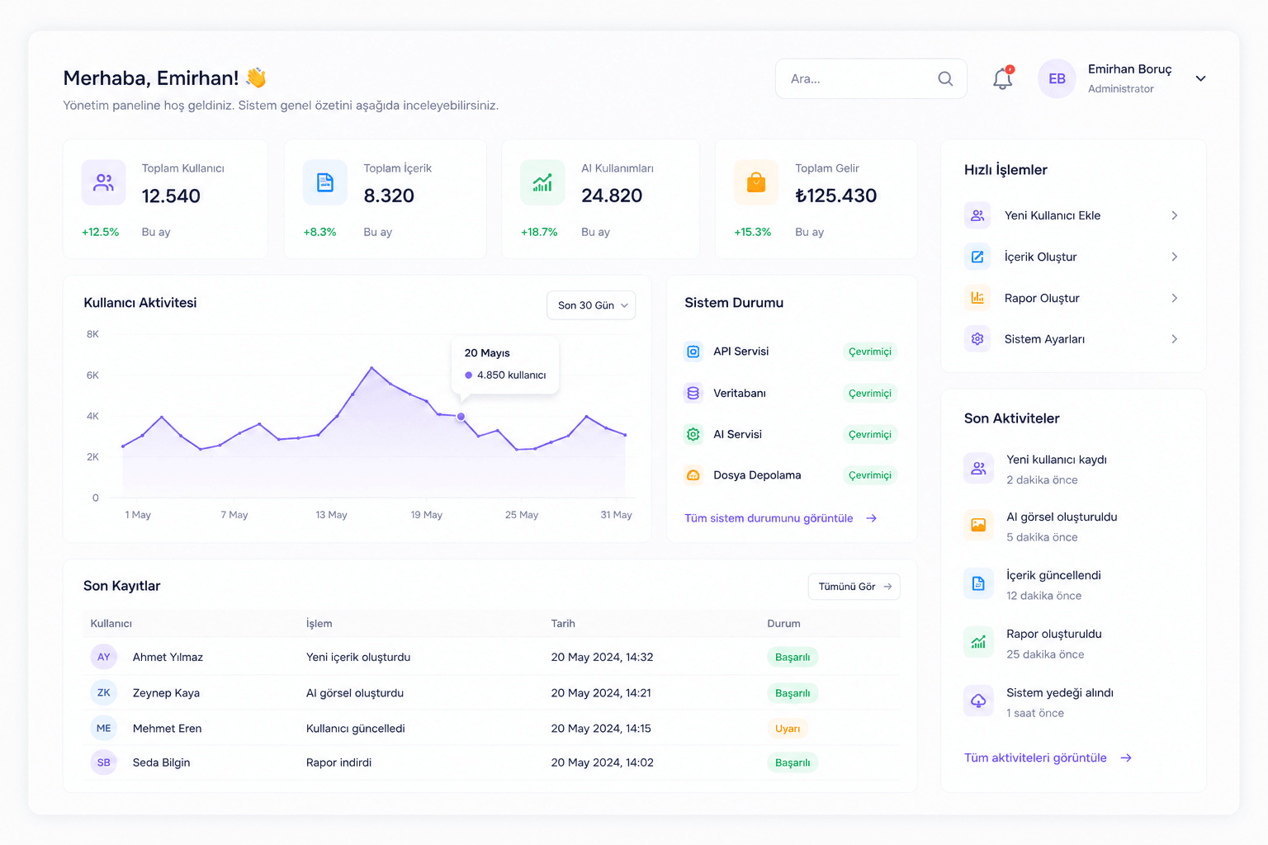
Task: Click the EB profile avatar
Action: (1057, 78)
